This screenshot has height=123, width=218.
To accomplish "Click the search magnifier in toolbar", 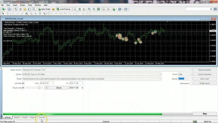I will tap(211, 9).
